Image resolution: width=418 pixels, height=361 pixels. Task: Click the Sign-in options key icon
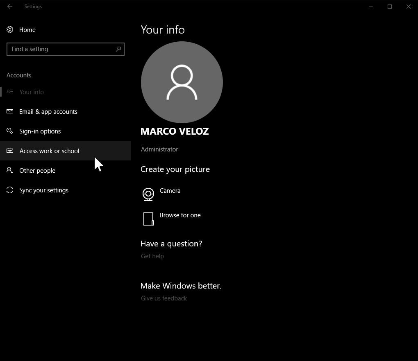point(10,131)
